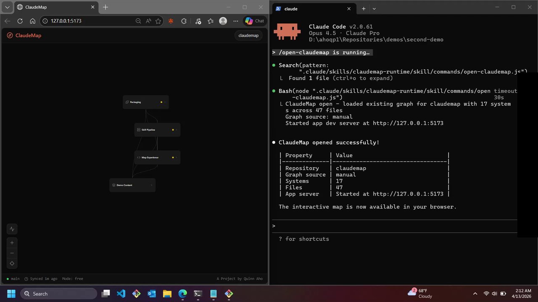The image size is (538, 302).
Task: Open Outlook from the taskbar
Action: point(152,294)
